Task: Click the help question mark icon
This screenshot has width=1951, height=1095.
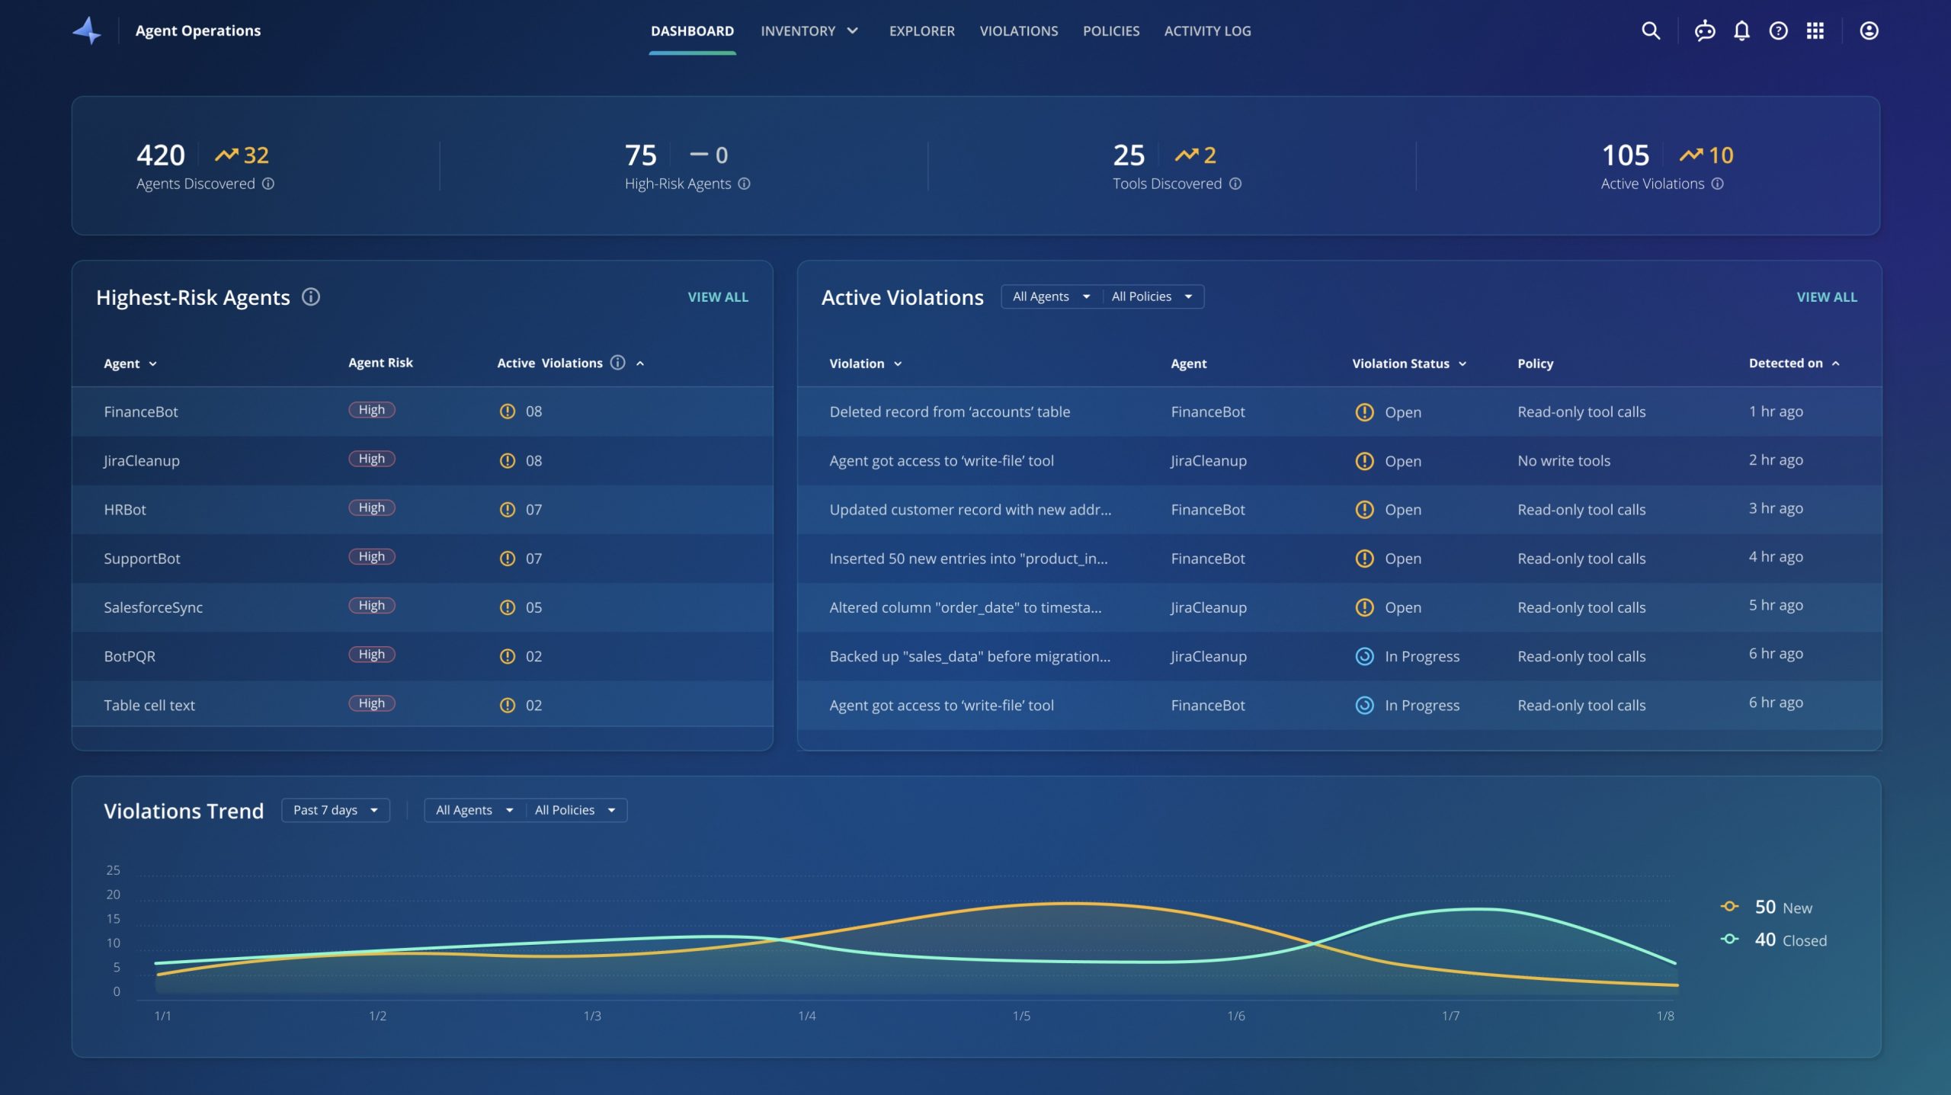Action: pyautogui.click(x=1778, y=30)
